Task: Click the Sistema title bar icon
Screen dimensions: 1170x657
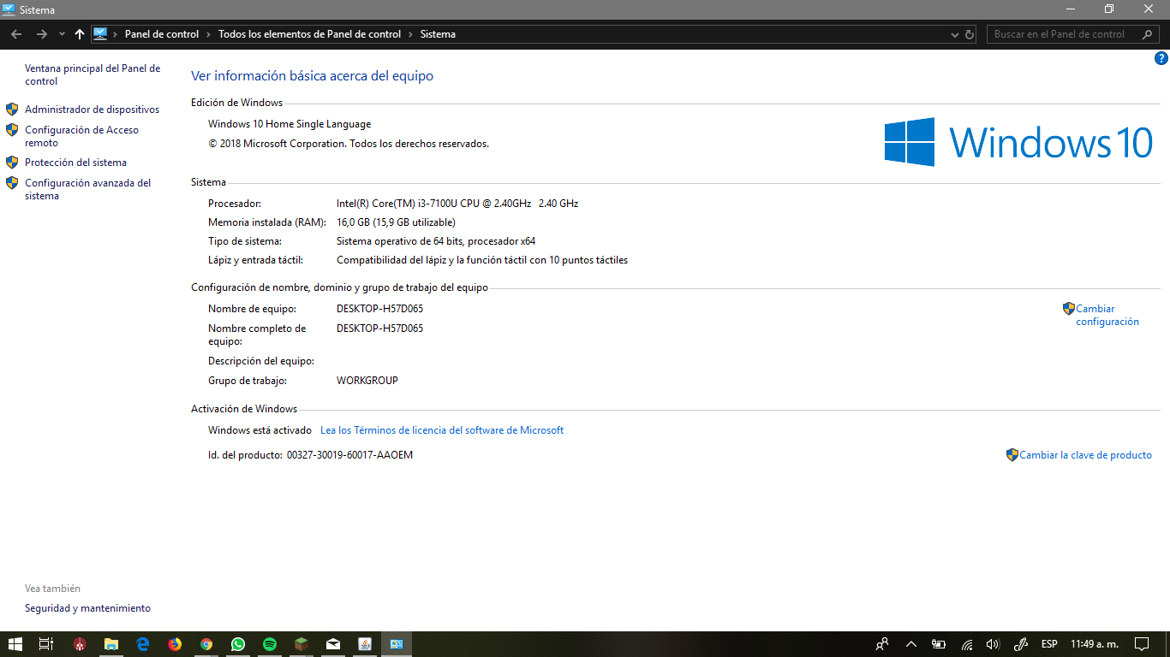Action: click(x=9, y=9)
